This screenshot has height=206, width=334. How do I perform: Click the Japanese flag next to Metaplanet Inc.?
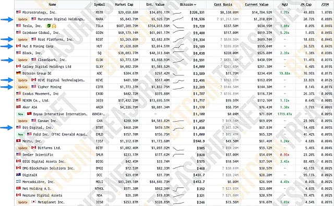33,202
